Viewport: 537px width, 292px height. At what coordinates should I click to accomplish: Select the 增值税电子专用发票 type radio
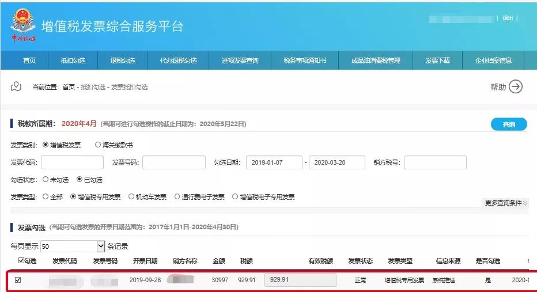tap(235, 197)
